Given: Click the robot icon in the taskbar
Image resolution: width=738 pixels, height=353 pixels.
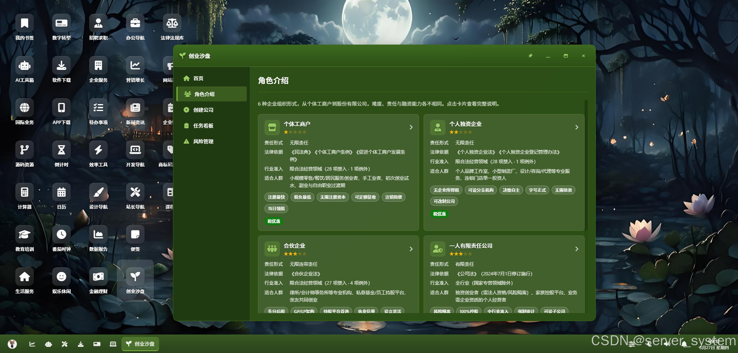Looking at the screenshot, I should pyautogui.click(x=48, y=344).
